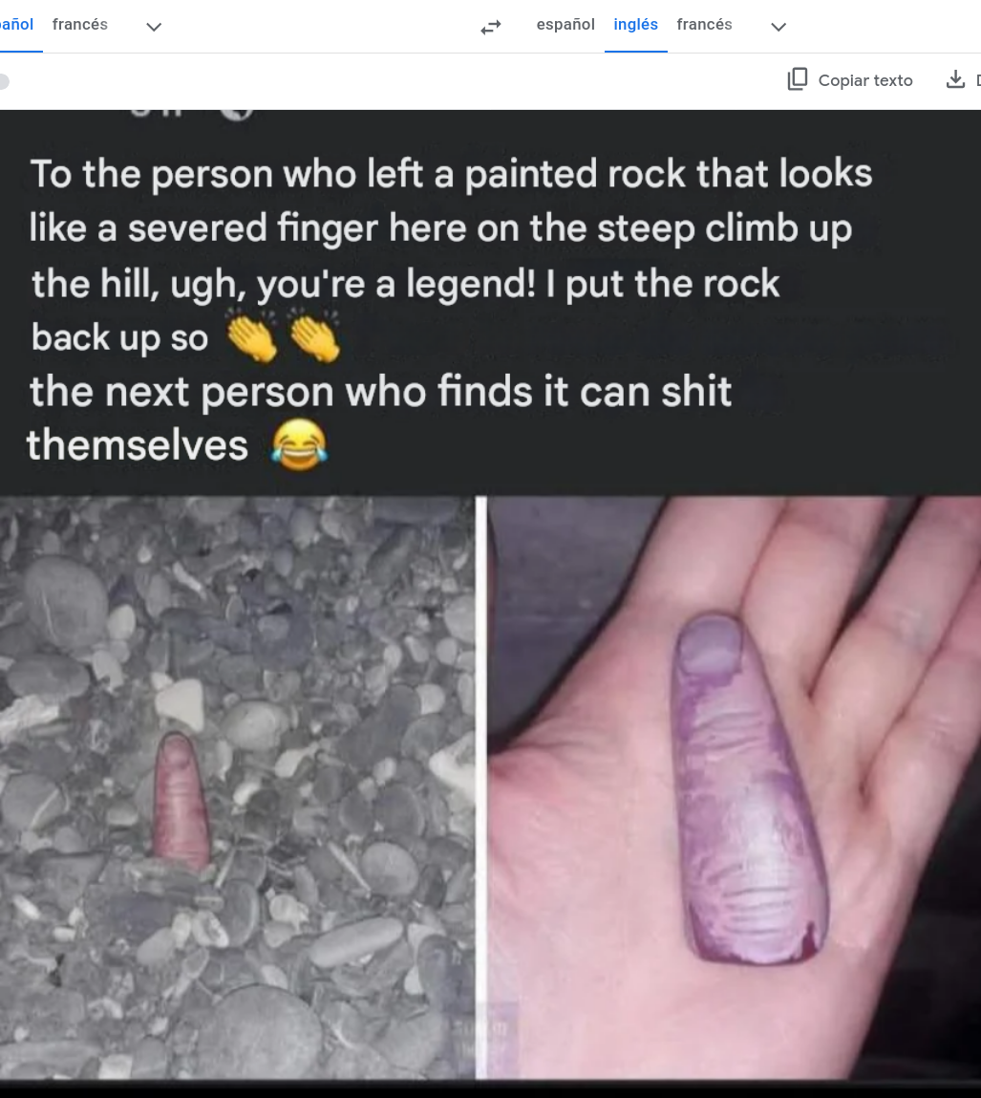Click the white divider between both photos
Image resolution: width=981 pixels, height=1098 pixels.
point(481,787)
